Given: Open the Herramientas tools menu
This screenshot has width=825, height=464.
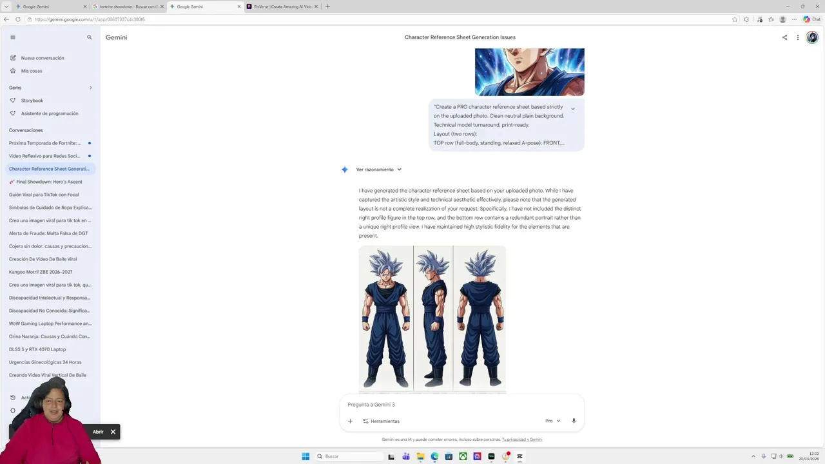Looking at the screenshot, I should pos(381,421).
